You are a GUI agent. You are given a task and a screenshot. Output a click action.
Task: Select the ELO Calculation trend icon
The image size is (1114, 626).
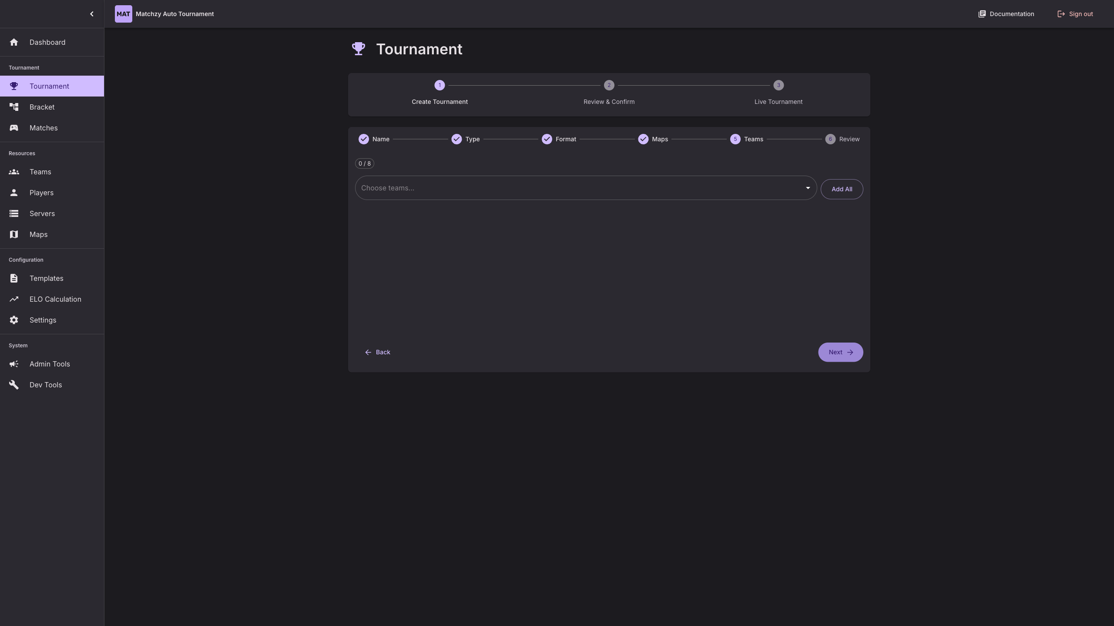[x=14, y=299]
